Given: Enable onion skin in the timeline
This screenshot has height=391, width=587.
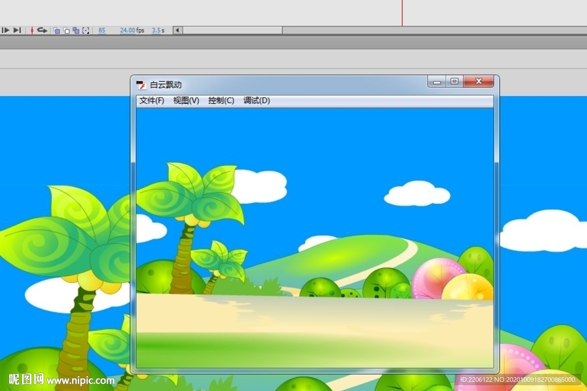Looking at the screenshot, I should pyautogui.click(x=57, y=31).
